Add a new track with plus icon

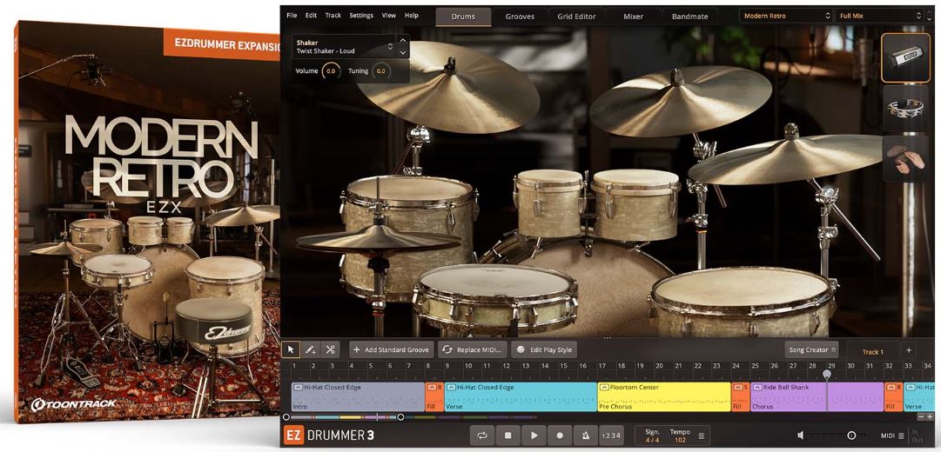point(909,350)
